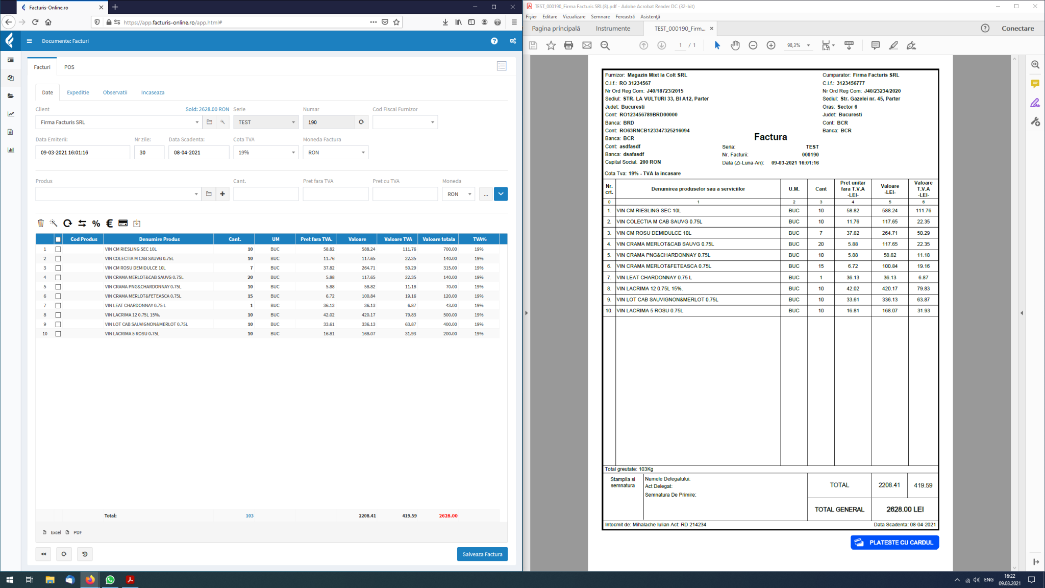The width and height of the screenshot is (1045, 588).
Task: Expand the blue chevron button next to Moneda
Action: pos(501,194)
